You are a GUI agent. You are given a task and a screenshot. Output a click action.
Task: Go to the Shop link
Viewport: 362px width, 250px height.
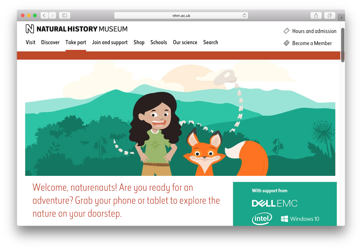[x=139, y=42]
